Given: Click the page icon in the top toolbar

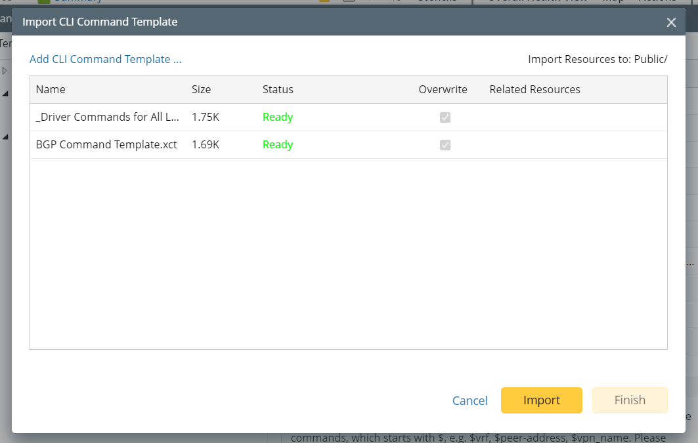Looking at the screenshot, I should pyautogui.click(x=349, y=1).
